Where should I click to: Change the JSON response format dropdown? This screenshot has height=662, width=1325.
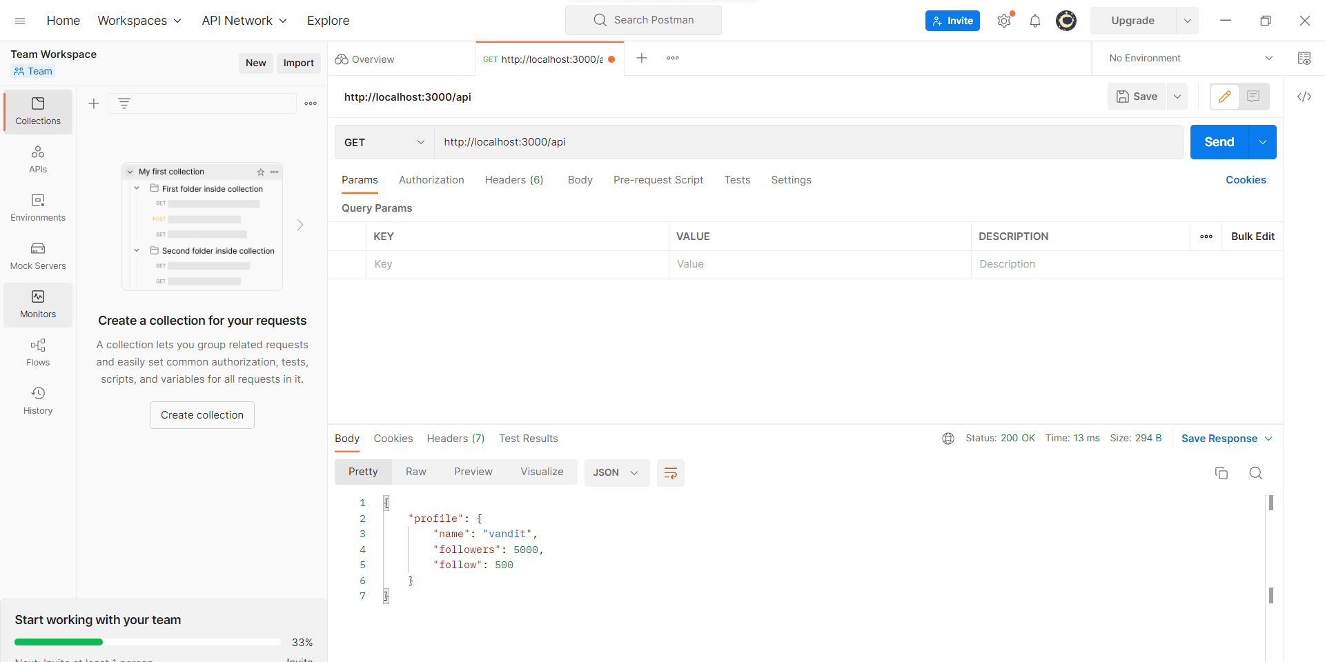click(x=617, y=473)
